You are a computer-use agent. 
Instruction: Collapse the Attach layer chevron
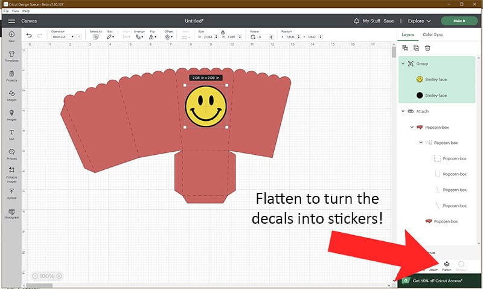click(403, 111)
